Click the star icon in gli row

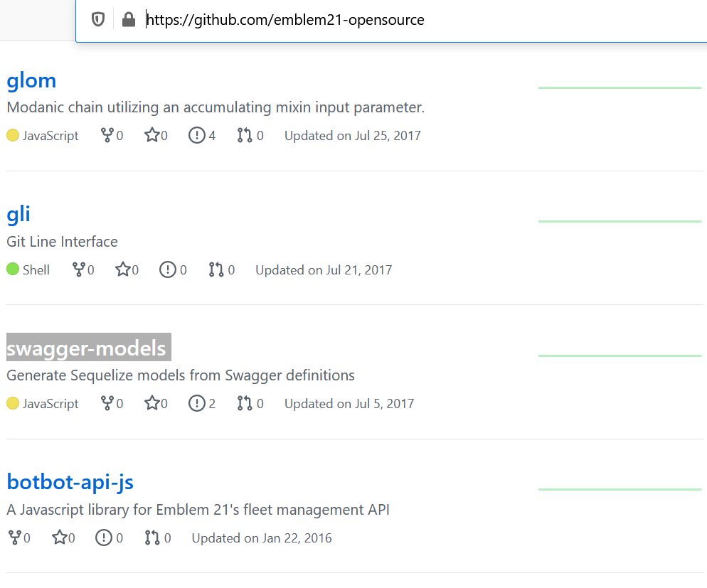tap(123, 269)
